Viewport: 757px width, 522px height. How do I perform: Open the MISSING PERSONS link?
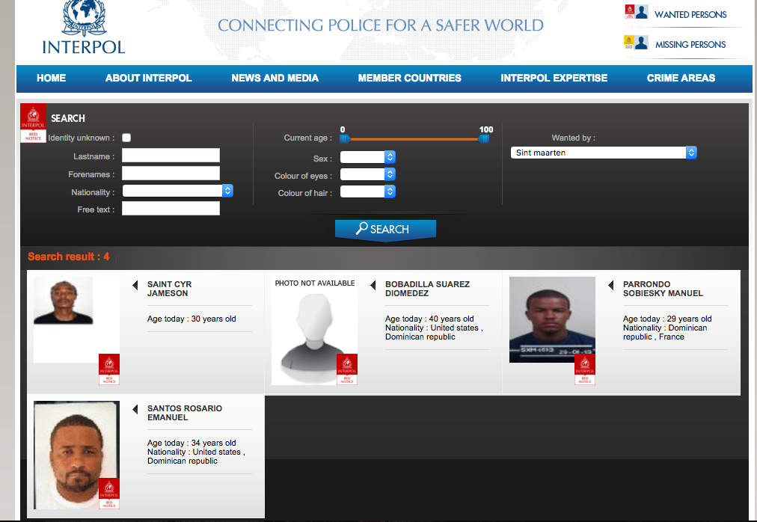pos(690,45)
